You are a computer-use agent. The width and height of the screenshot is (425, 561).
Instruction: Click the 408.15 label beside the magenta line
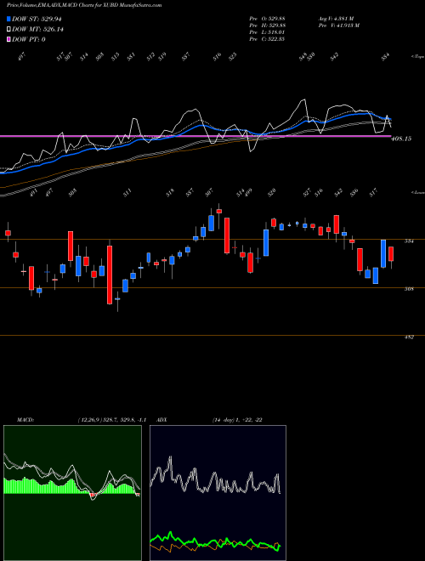[401, 139]
